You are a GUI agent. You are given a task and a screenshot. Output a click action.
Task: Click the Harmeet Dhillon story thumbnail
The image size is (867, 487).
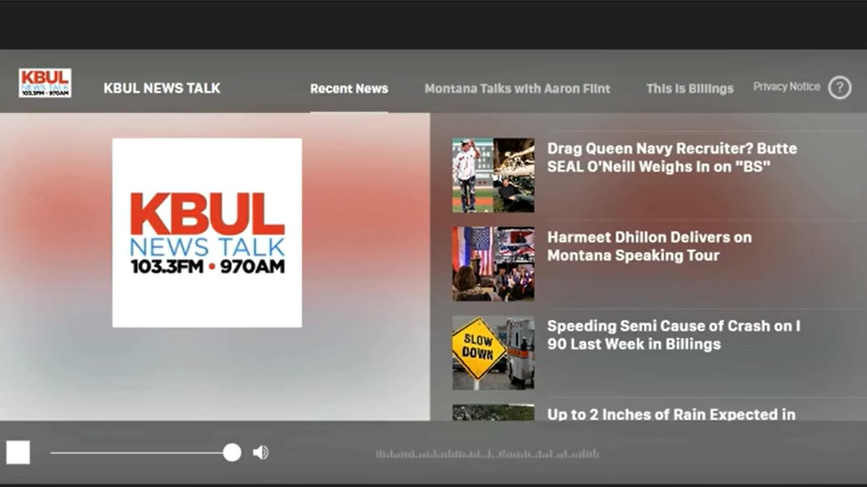pos(493,264)
